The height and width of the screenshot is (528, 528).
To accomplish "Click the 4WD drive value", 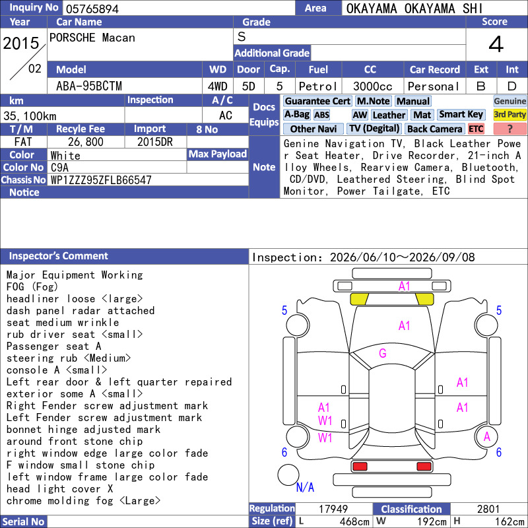I will point(218,86).
